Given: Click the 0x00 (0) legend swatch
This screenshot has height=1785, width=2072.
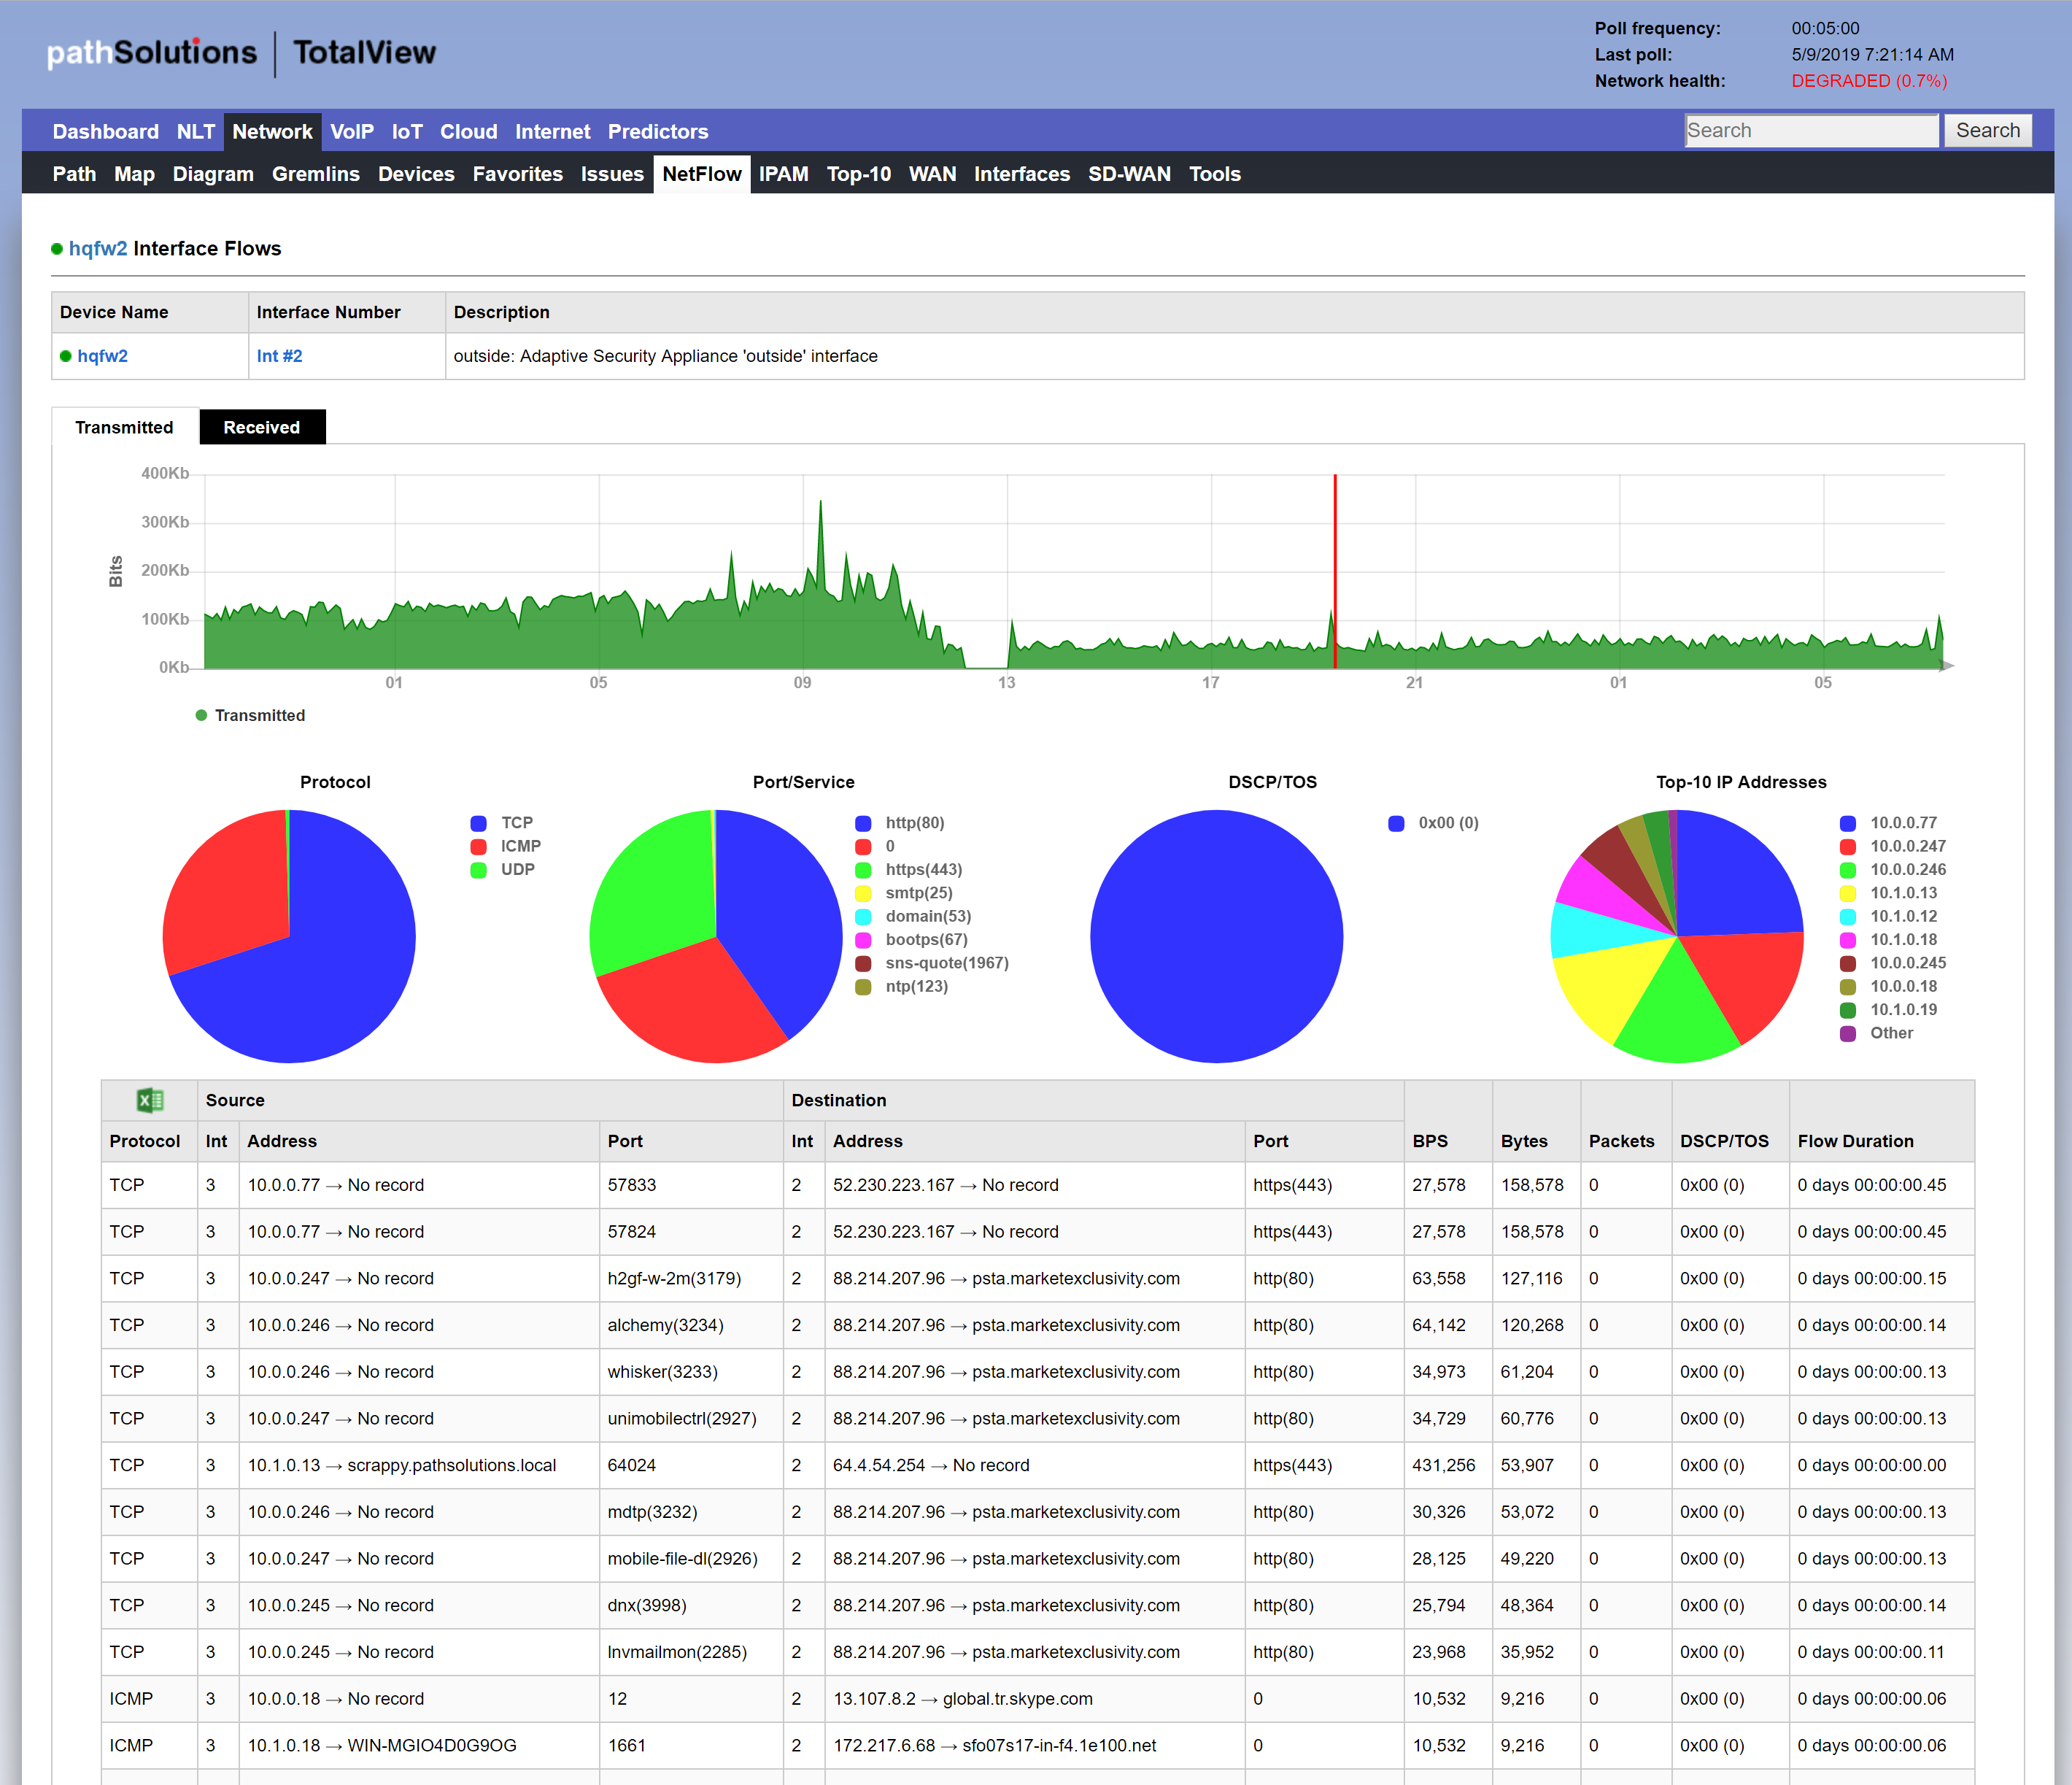Looking at the screenshot, I should click(x=1396, y=823).
